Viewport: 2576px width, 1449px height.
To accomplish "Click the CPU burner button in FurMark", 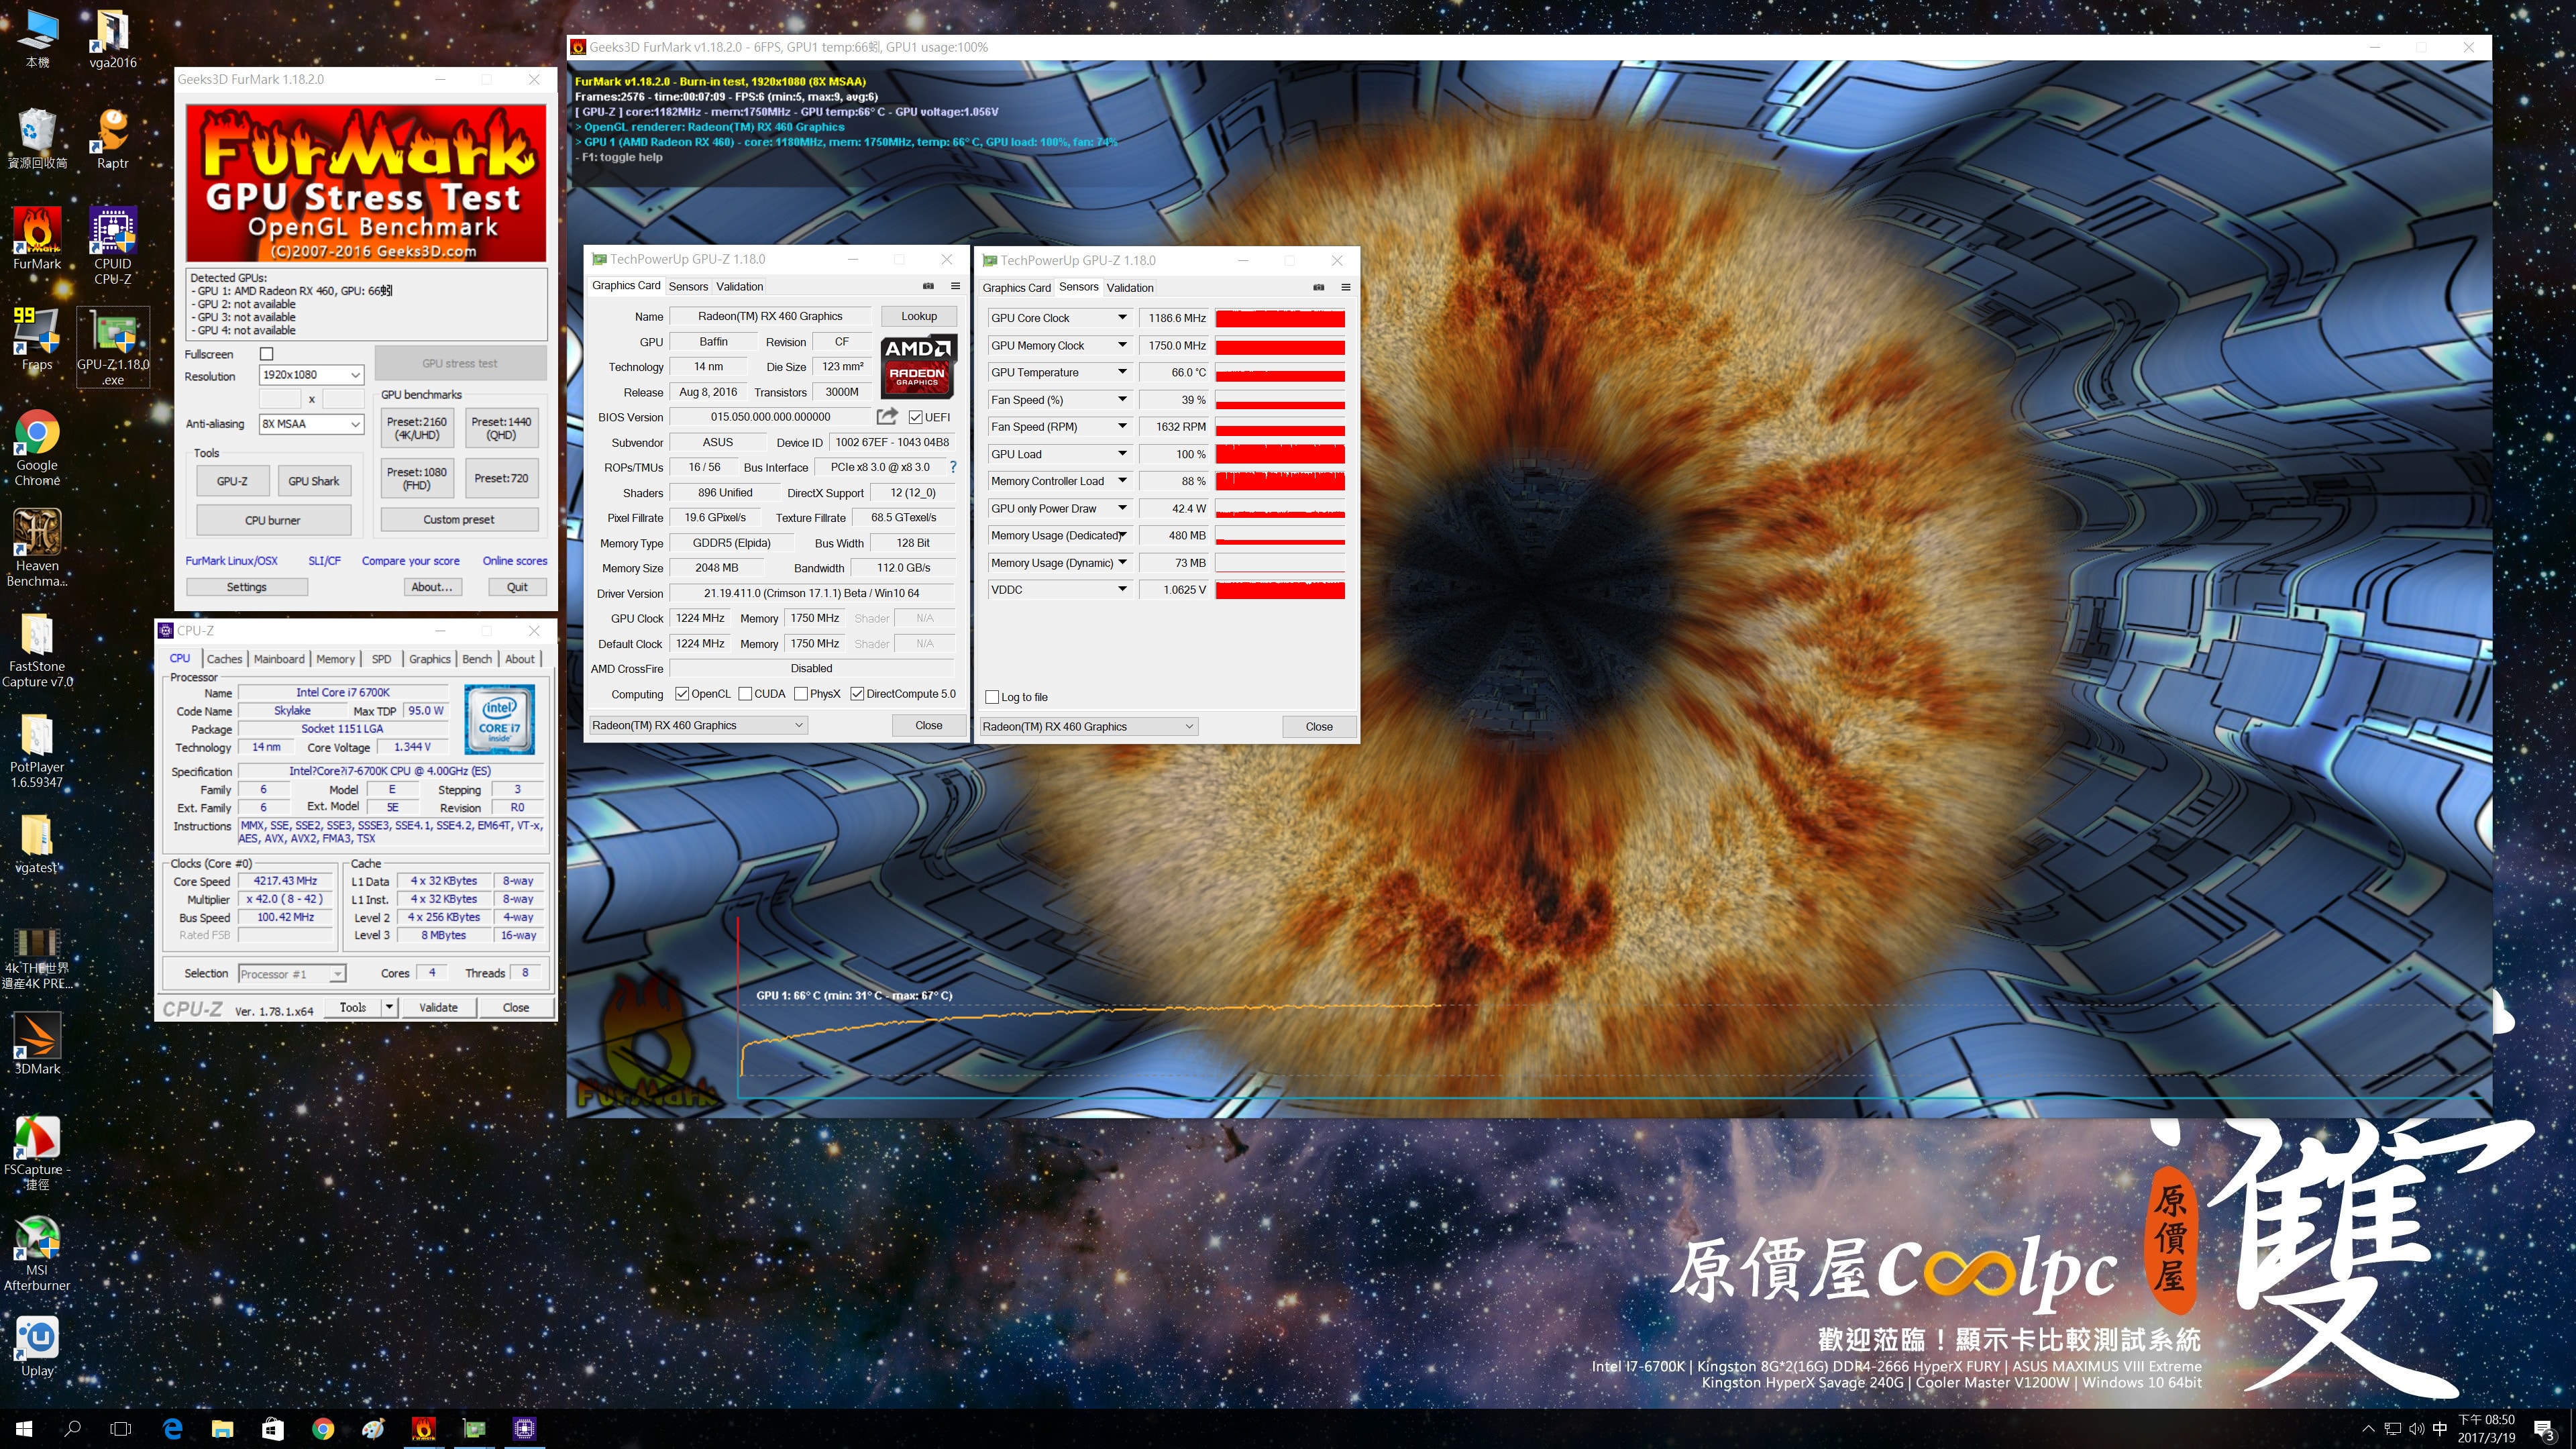I will [x=273, y=520].
